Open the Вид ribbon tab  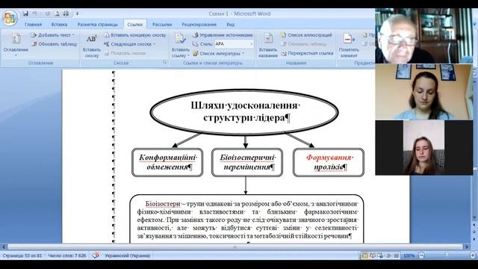(x=231, y=25)
